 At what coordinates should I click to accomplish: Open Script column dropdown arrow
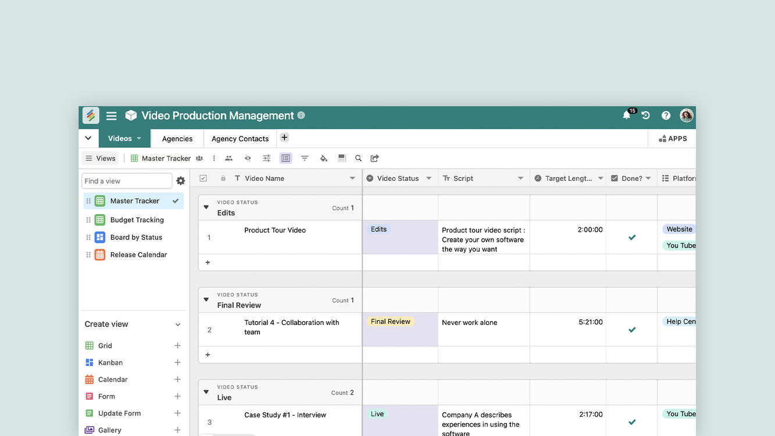(x=520, y=178)
